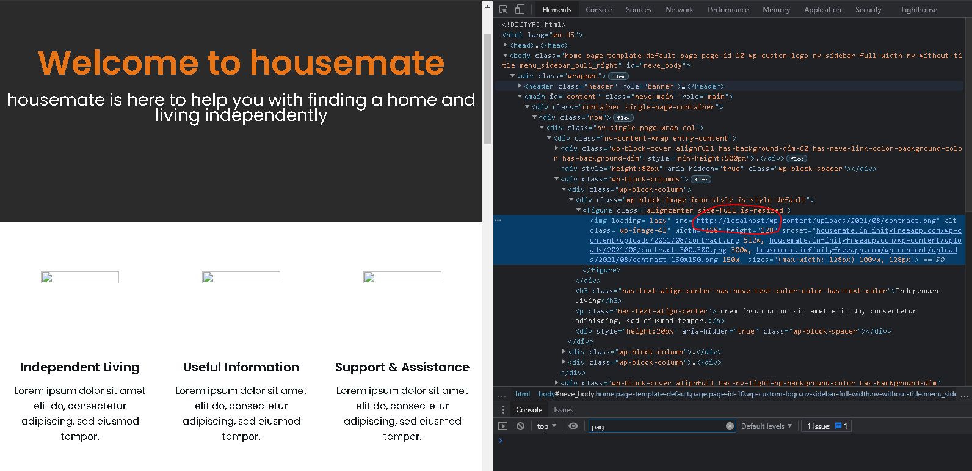Image resolution: width=972 pixels, height=471 pixels.
Task: Open the drawer's three-dot menu
Action: coord(503,410)
